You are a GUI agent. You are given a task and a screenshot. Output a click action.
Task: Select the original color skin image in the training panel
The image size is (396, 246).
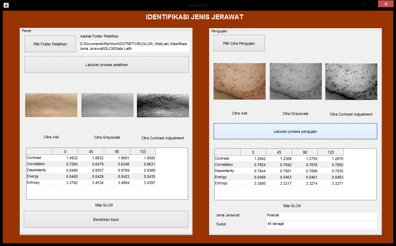[x=51, y=105]
